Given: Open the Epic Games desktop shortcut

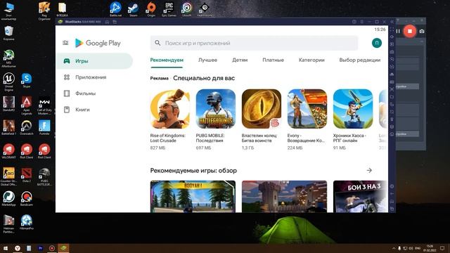Looking at the screenshot, I should click(x=169, y=9).
